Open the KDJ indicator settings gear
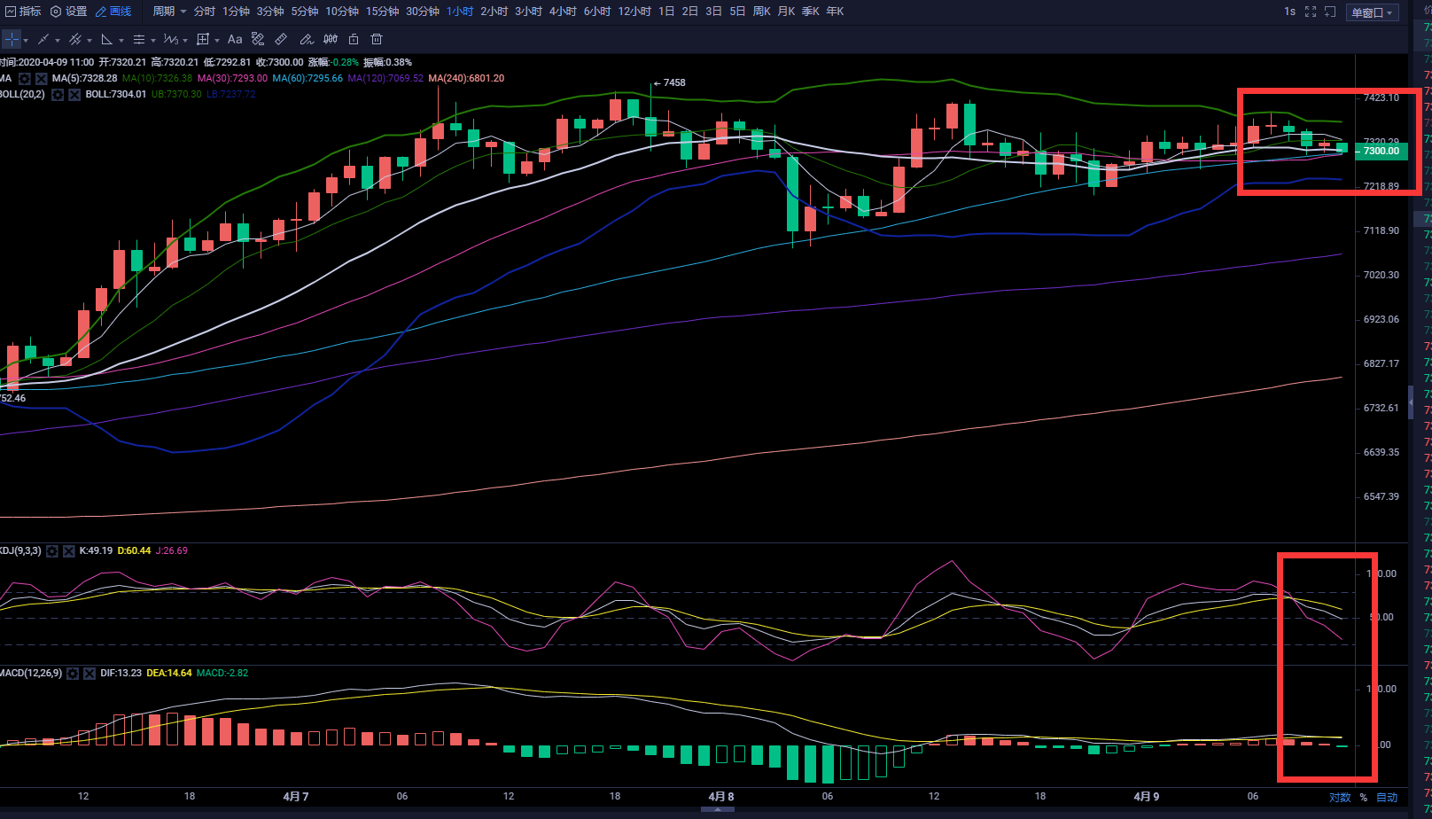 (x=52, y=551)
